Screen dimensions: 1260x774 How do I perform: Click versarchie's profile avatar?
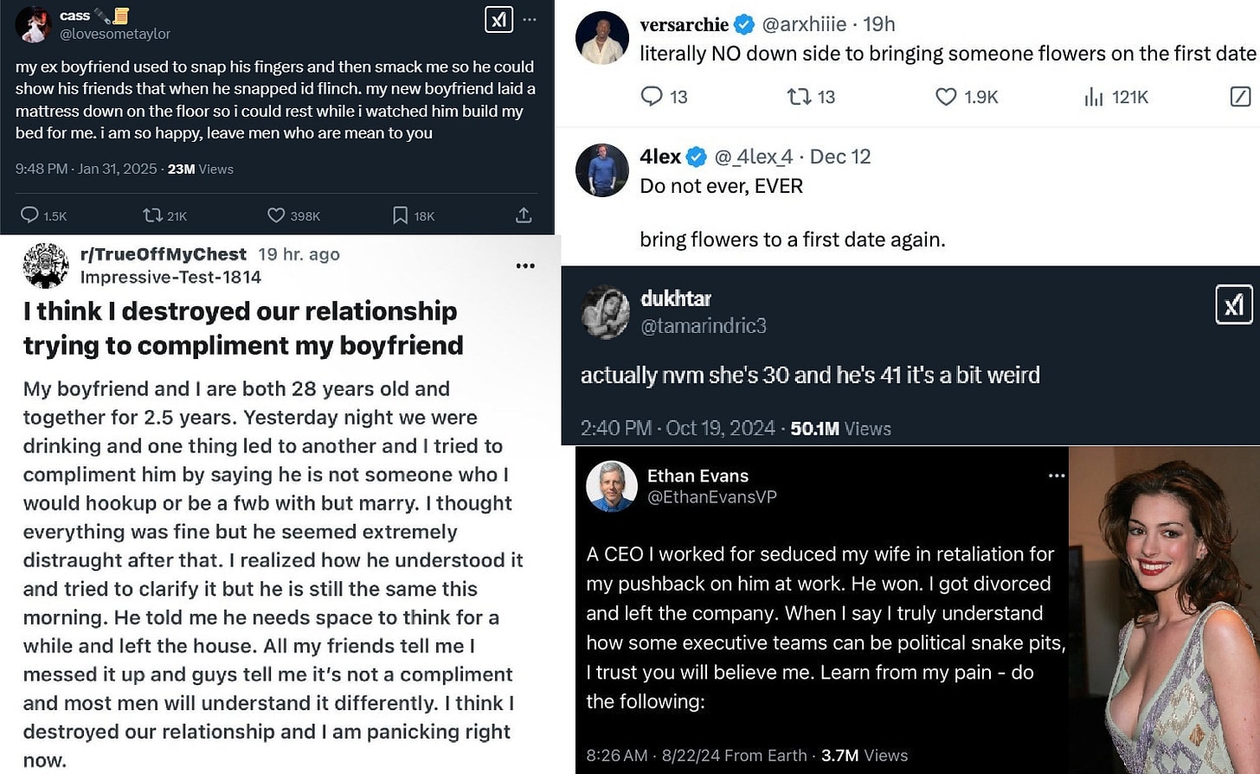click(602, 38)
